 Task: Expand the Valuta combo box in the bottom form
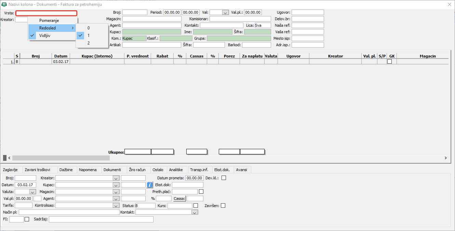point(32,192)
